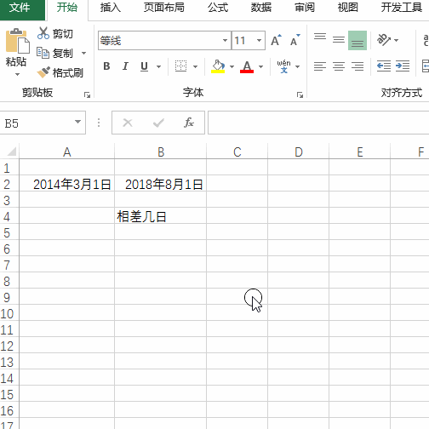Open the font name dropdown
This screenshot has width=429, height=429.
click(x=225, y=40)
